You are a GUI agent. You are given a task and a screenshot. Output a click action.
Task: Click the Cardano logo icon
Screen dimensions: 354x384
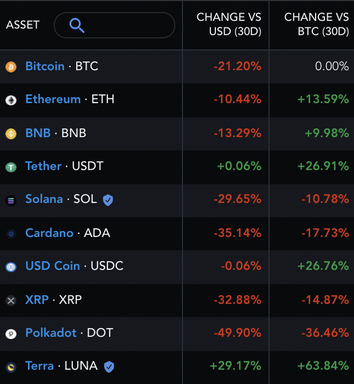coord(11,234)
